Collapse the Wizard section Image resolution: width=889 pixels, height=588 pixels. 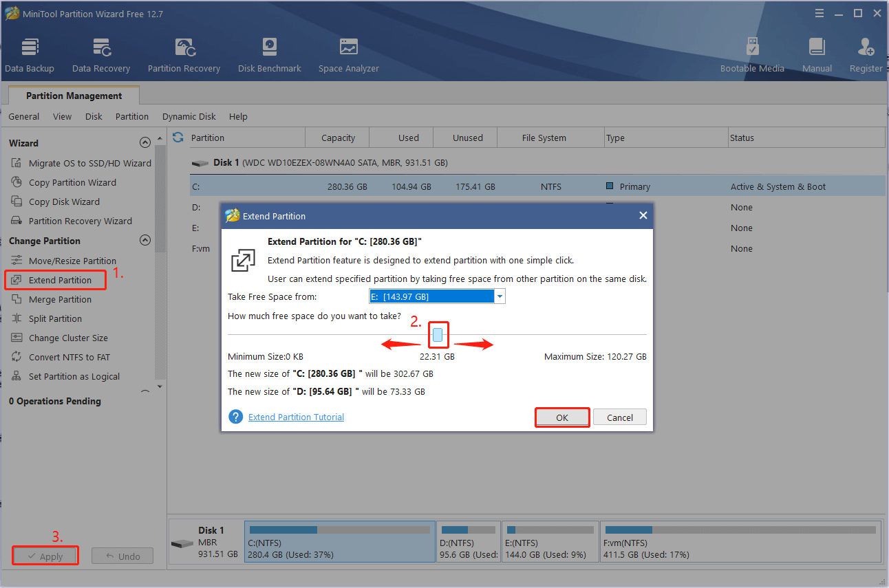click(x=144, y=143)
